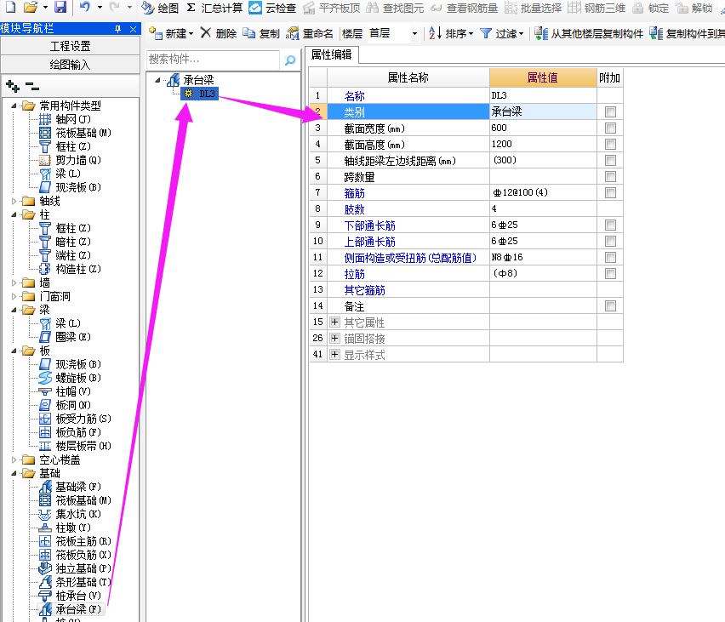Screen dimensions: 725x622
Task: Expand 显示样式 row
Action: click(x=334, y=354)
